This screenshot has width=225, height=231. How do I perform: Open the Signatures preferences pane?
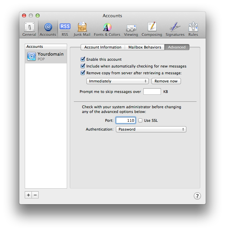pos(175,29)
